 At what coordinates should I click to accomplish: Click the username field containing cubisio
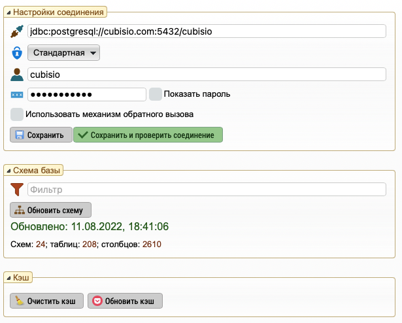pyautogui.click(x=207, y=75)
